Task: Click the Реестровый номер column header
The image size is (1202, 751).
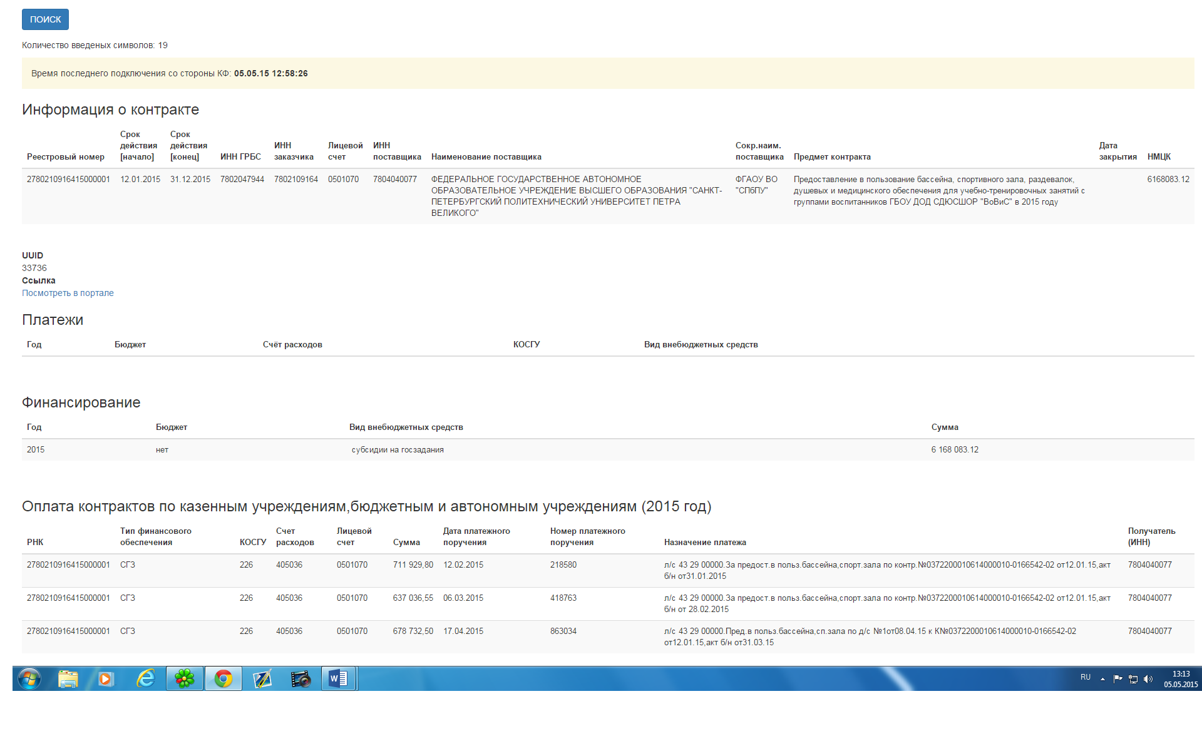Action: point(66,156)
